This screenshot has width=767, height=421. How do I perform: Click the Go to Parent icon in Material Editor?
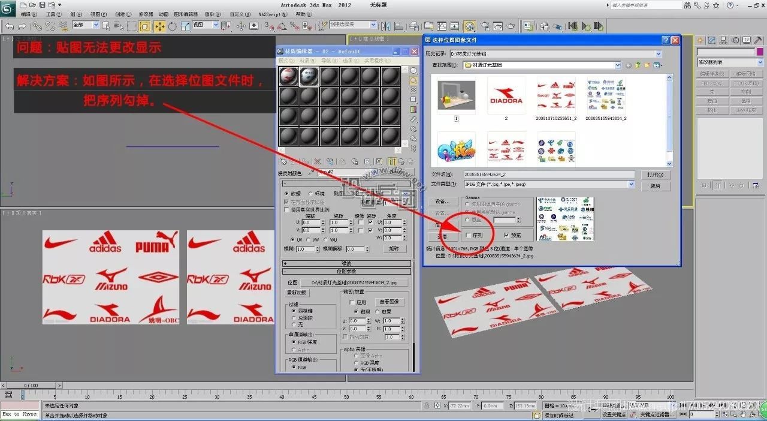pyautogui.click(x=403, y=161)
